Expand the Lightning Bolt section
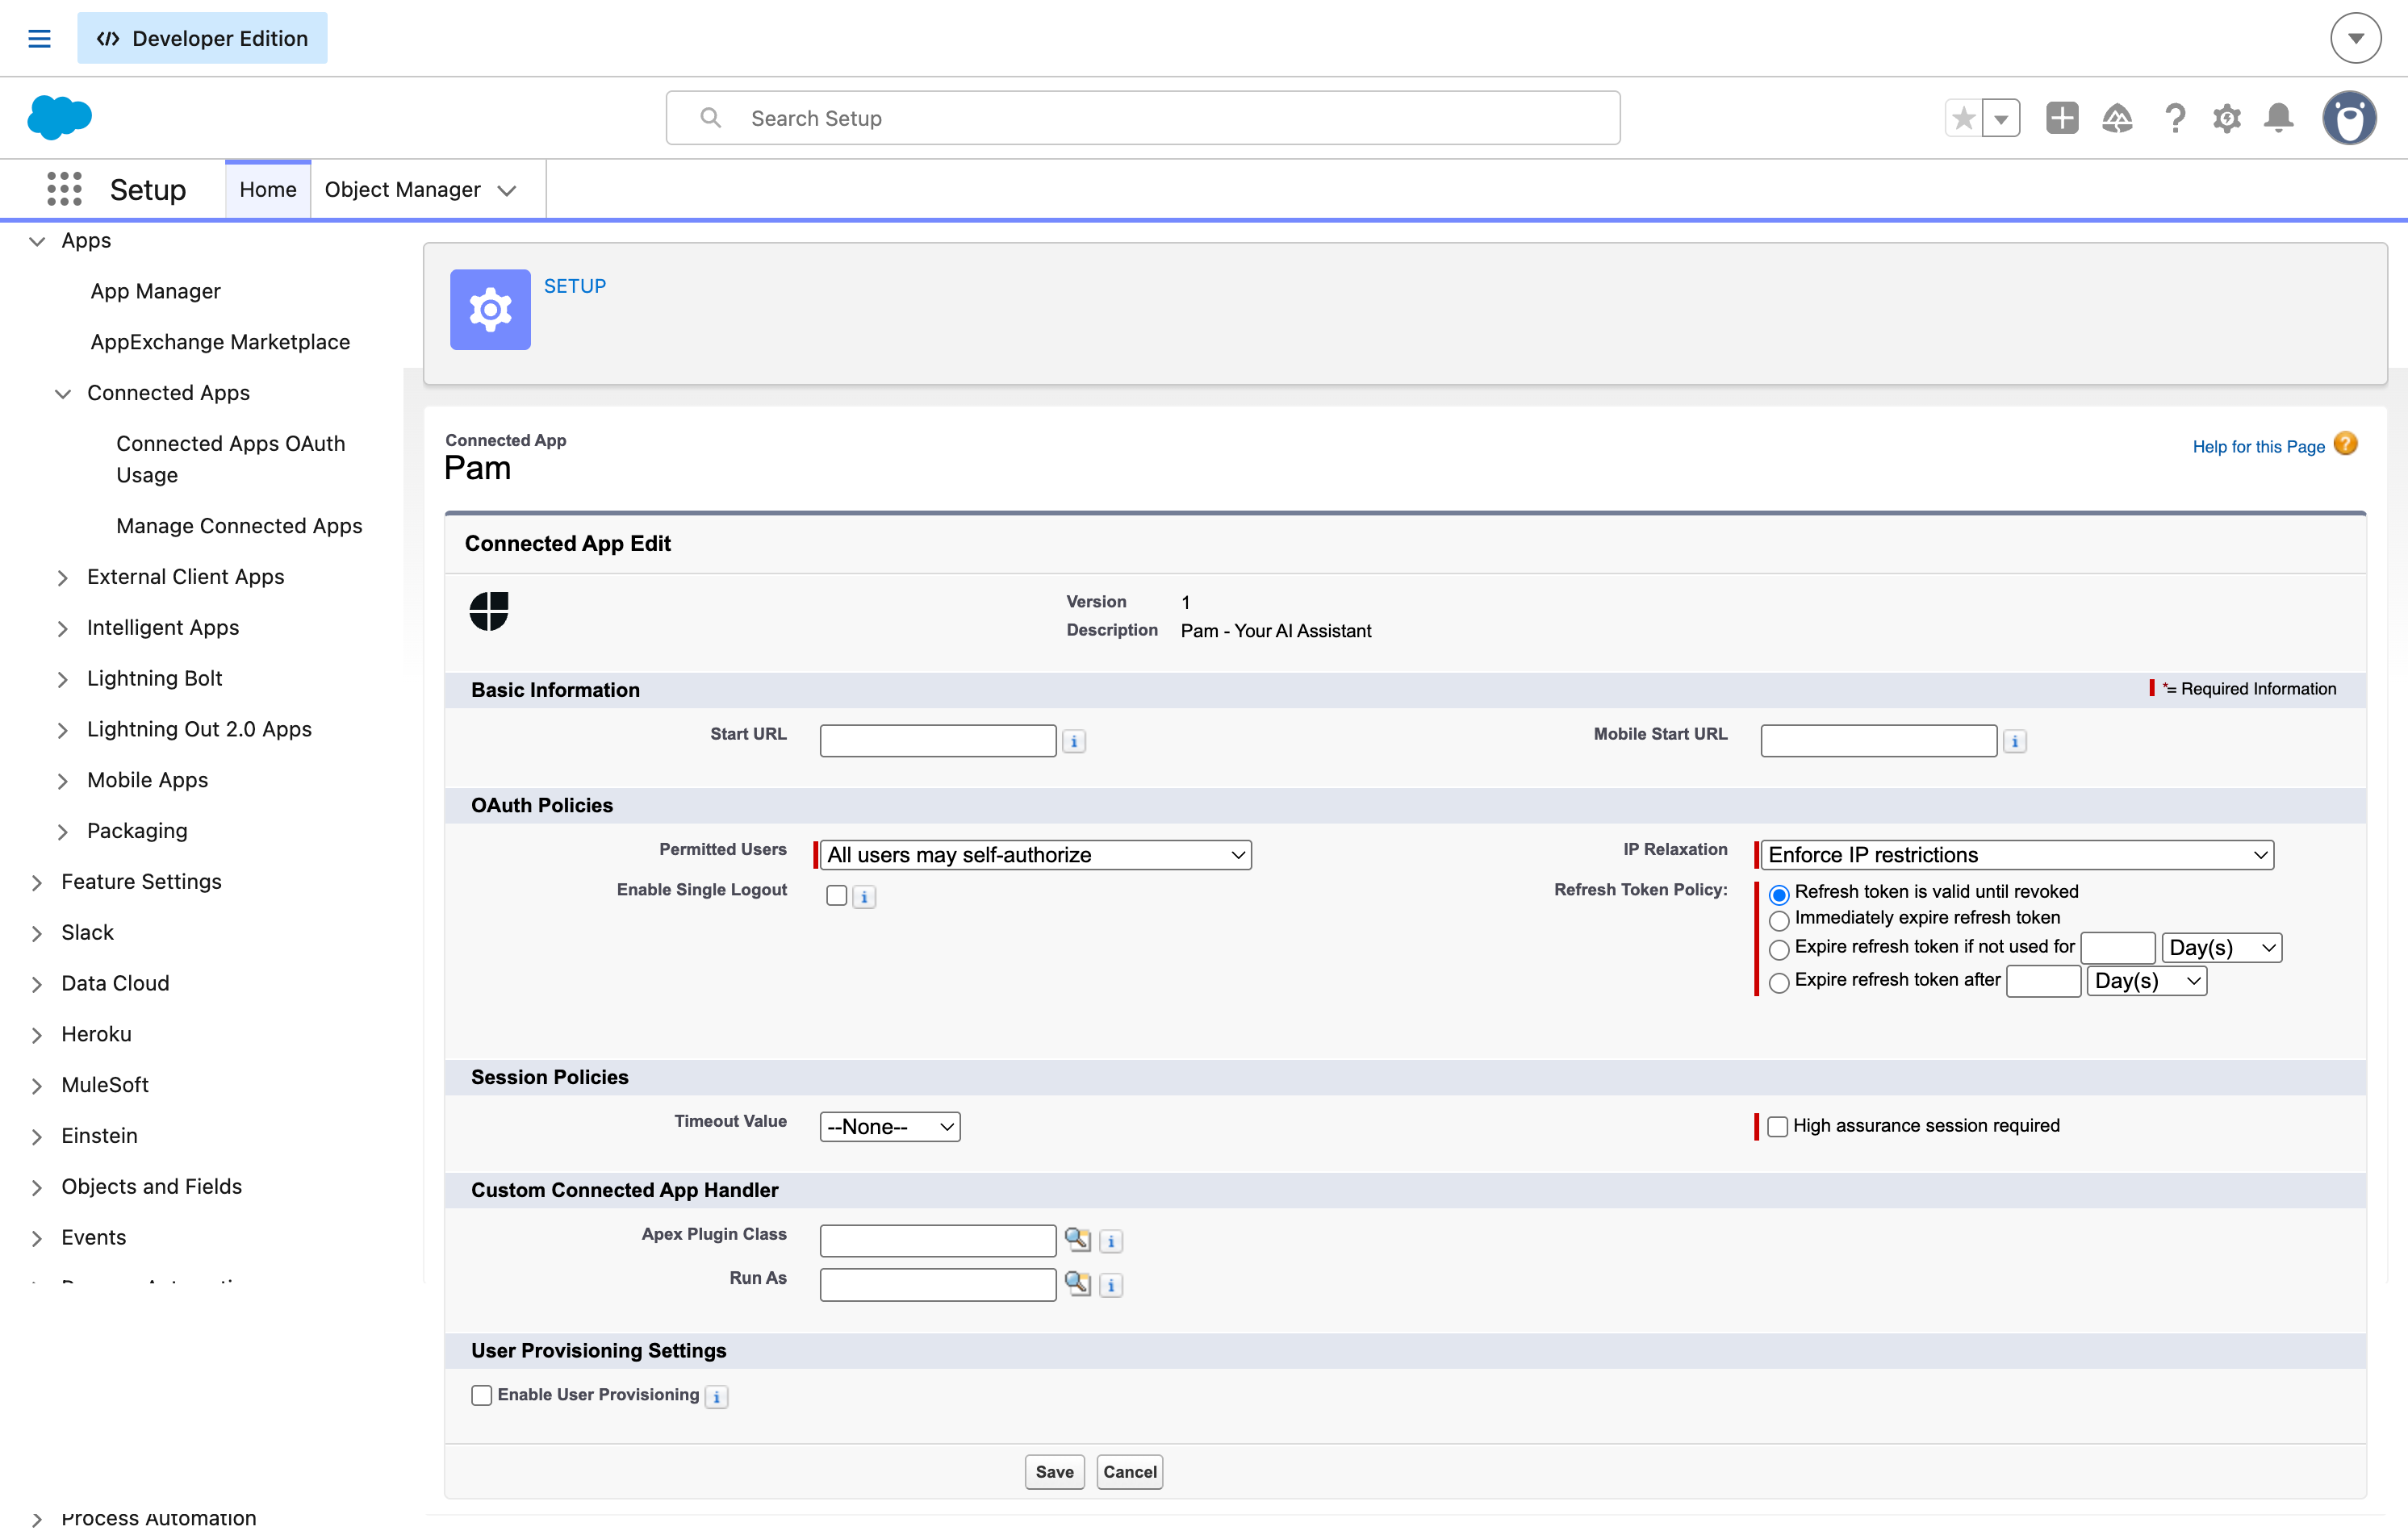 coord(63,679)
